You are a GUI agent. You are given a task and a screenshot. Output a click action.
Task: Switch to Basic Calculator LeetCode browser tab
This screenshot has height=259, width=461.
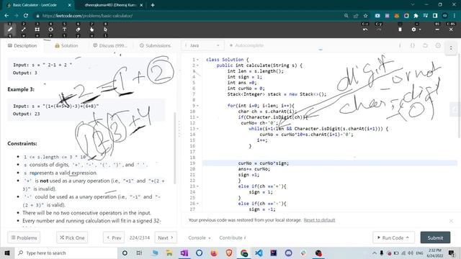point(38,5)
